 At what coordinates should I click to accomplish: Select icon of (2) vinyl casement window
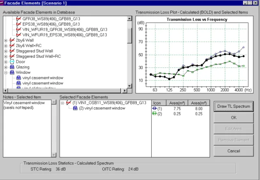click(x=75, y=108)
